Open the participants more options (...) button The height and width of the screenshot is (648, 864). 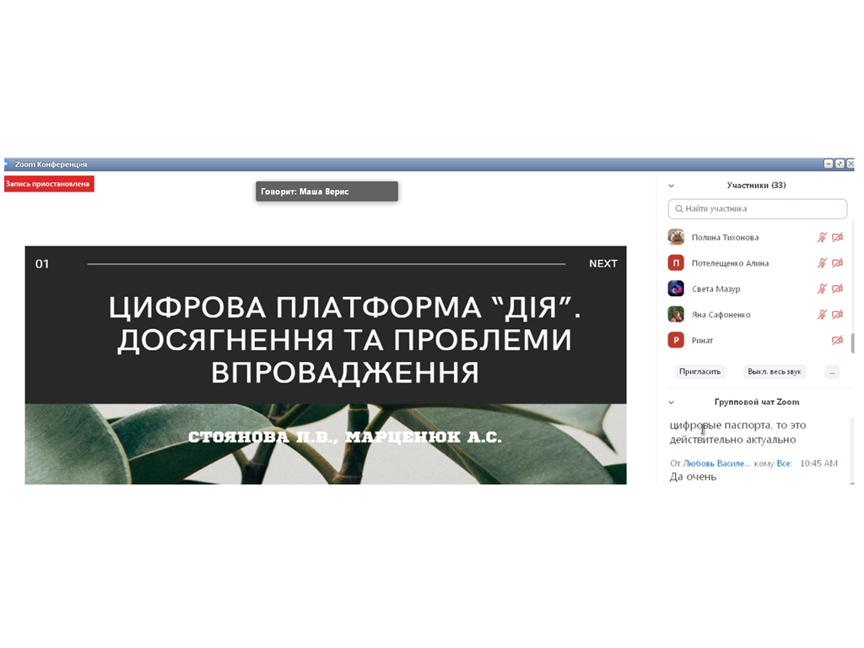pyautogui.click(x=832, y=372)
